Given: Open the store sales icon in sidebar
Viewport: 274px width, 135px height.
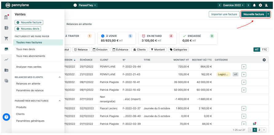Looking at the screenshot, I should pos(6,49).
